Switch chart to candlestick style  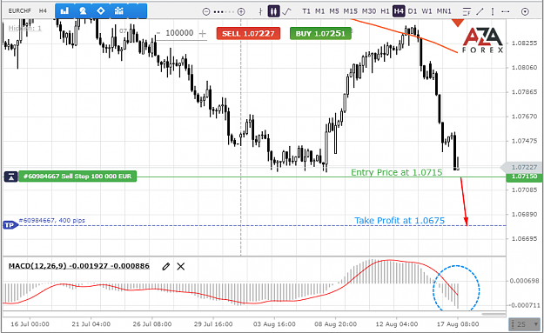273,11
